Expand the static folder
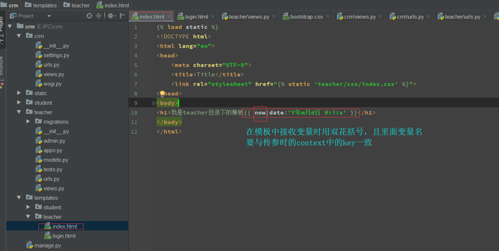Screen dimensions: 499x251 pyautogui.click(x=19, y=93)
